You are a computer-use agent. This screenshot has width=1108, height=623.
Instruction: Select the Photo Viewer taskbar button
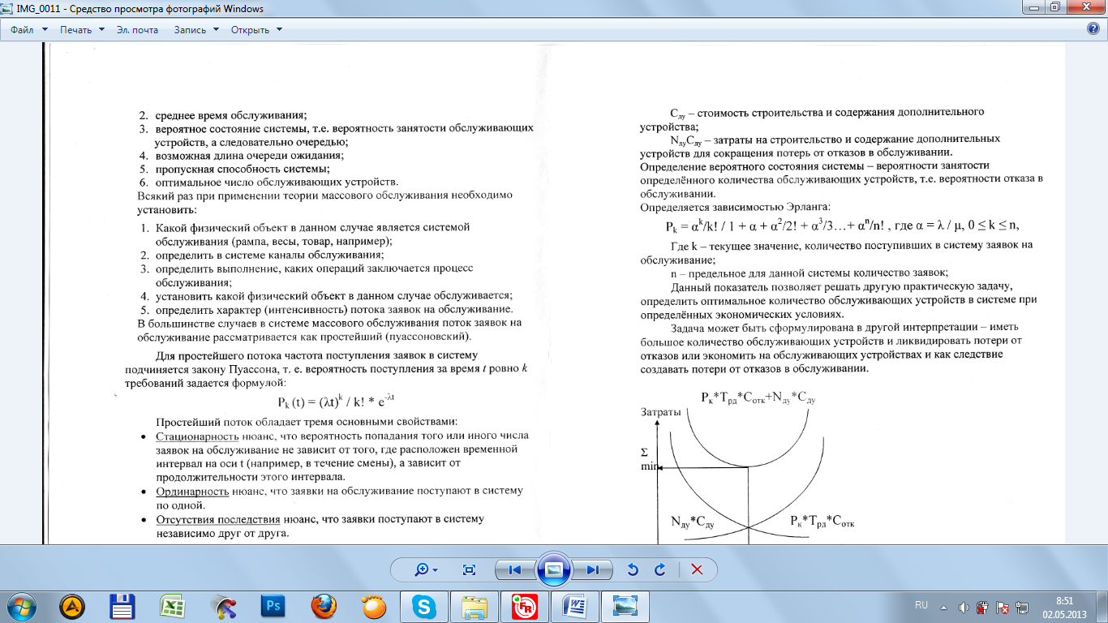(625, 606)
